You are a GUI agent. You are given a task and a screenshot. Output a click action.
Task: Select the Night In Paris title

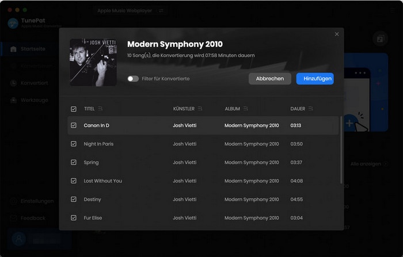[x=98, y=144]
